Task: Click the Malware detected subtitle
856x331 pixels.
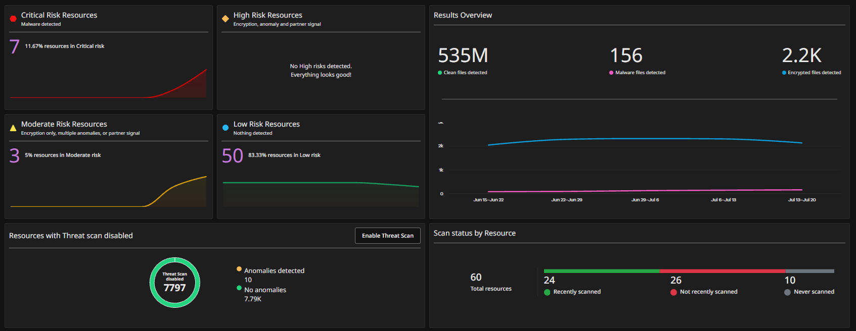Action: point(41,24)
